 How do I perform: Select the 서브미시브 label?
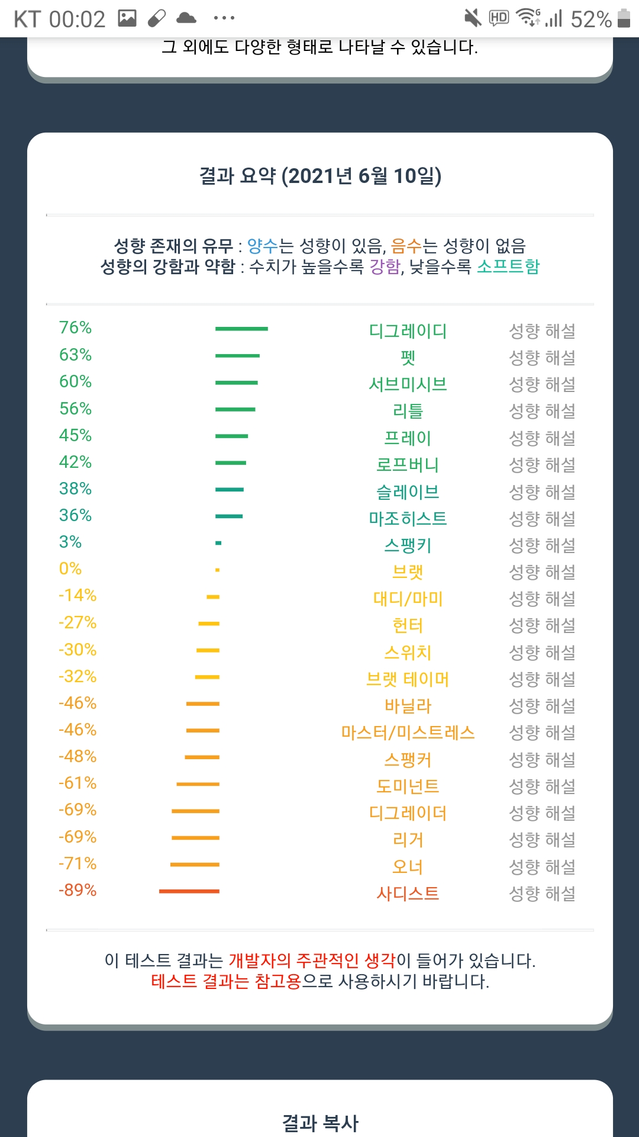[408, 384]
